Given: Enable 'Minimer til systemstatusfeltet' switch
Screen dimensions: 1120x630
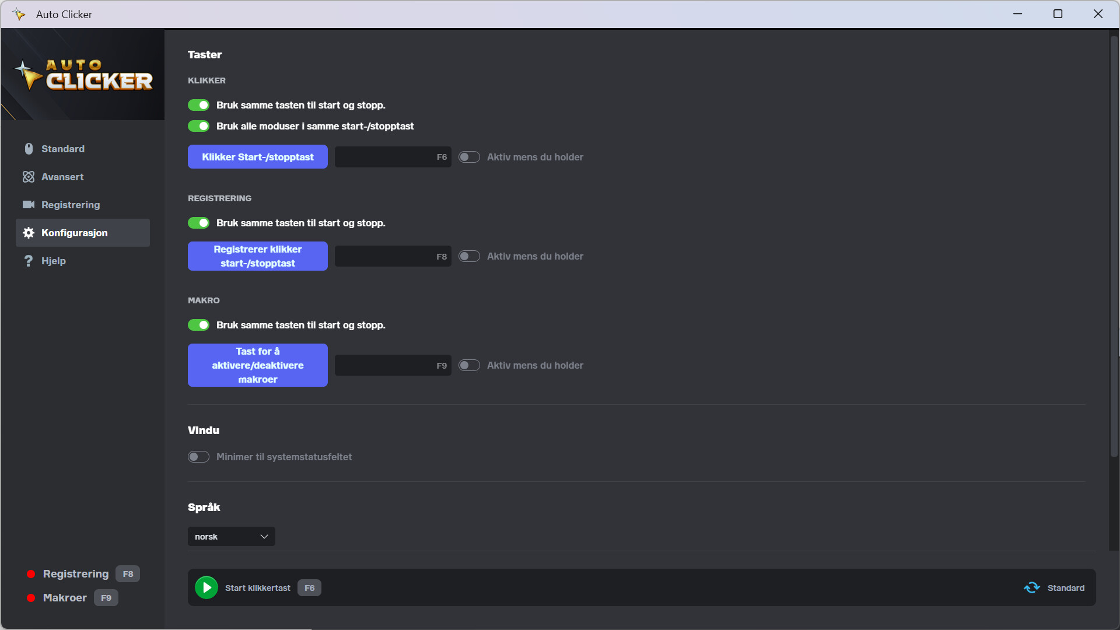Looking at the screenshot, I should point(198,457).
